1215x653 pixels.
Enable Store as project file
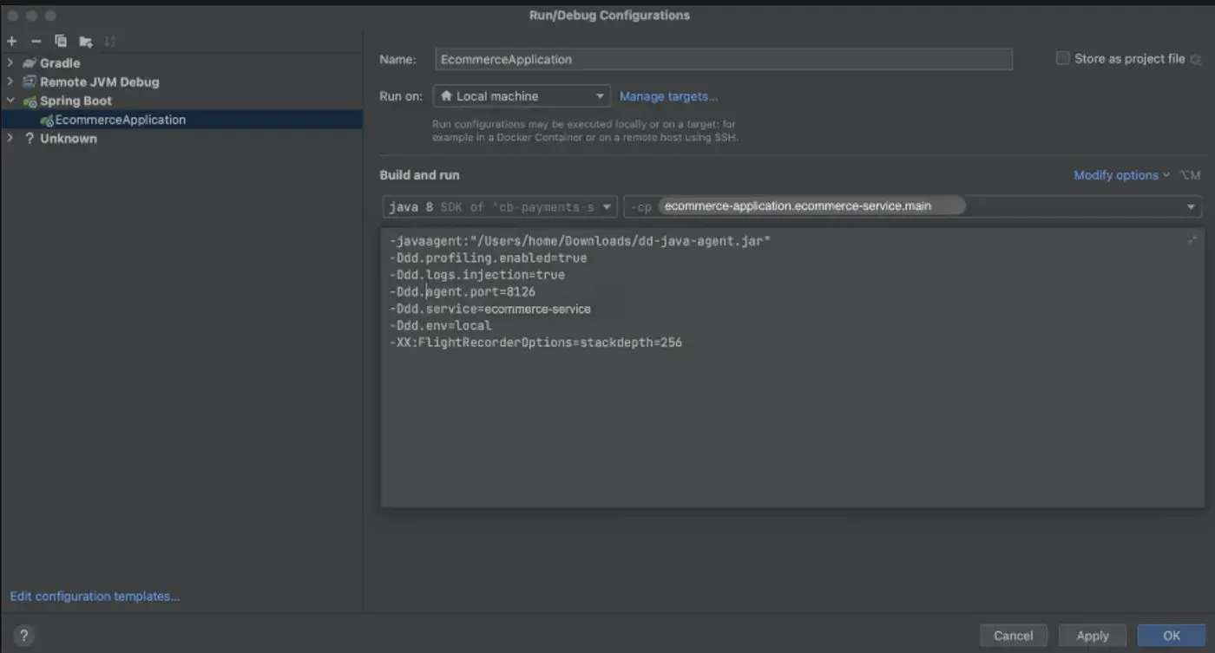pos(1062,58)
